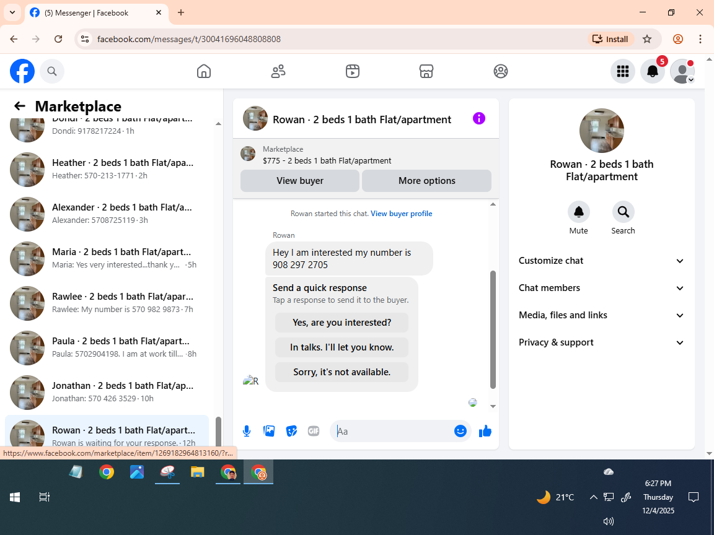Open conversation information purple icon
This screenshot has height=535, width=714.
coord(479,119)
